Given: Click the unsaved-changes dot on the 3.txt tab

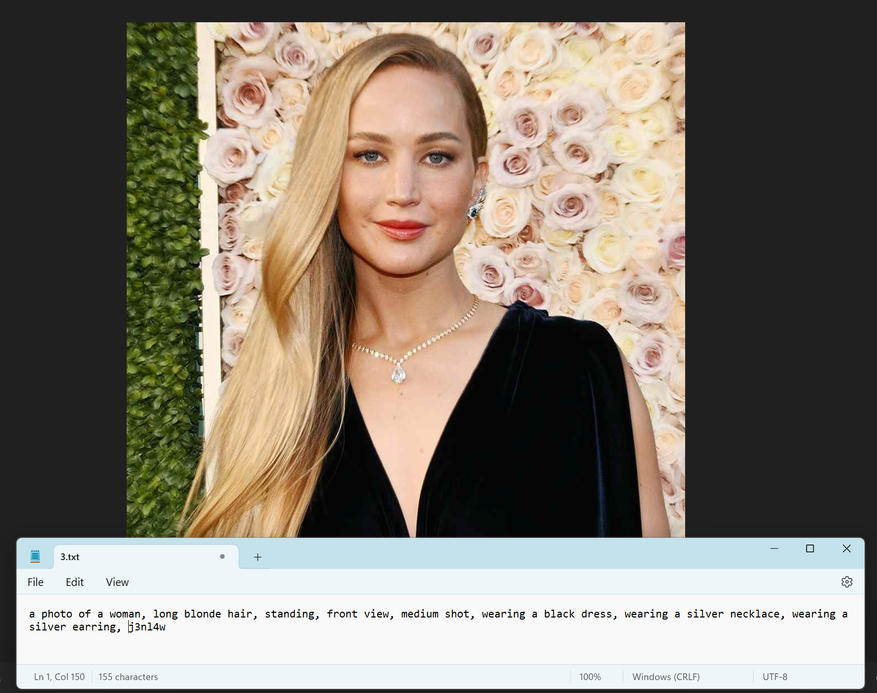Looking at the screenshot, I should pos(222,557).
